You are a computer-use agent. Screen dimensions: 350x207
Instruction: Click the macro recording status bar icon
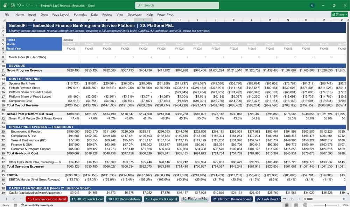(x=15, y=205)
